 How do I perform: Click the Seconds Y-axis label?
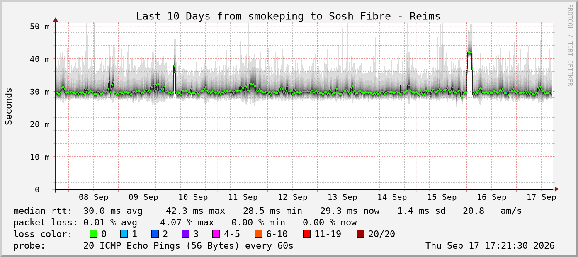pos(9,106)
